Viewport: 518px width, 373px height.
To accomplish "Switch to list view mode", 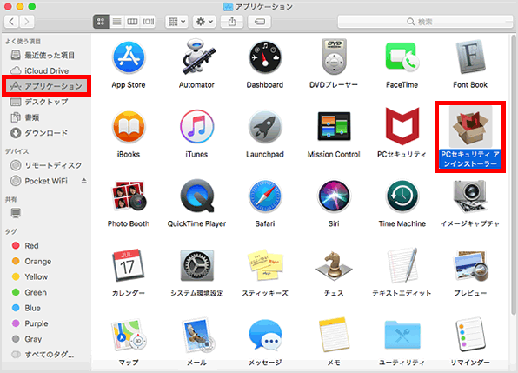I will tap(116, 22).
